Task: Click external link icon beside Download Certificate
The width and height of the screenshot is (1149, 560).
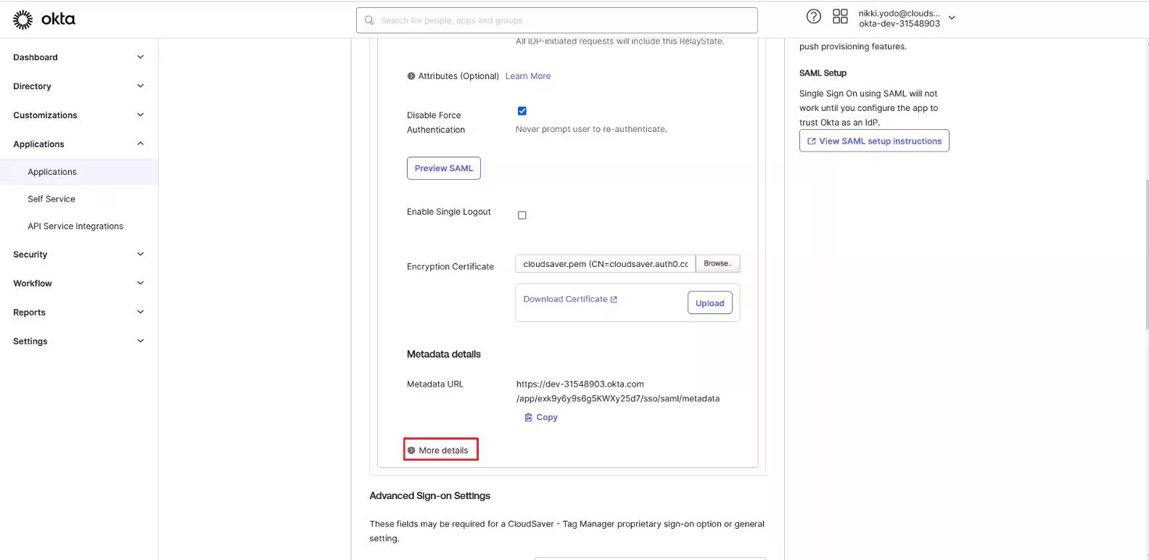Action: pyautogui.click(x=614, y=300)
